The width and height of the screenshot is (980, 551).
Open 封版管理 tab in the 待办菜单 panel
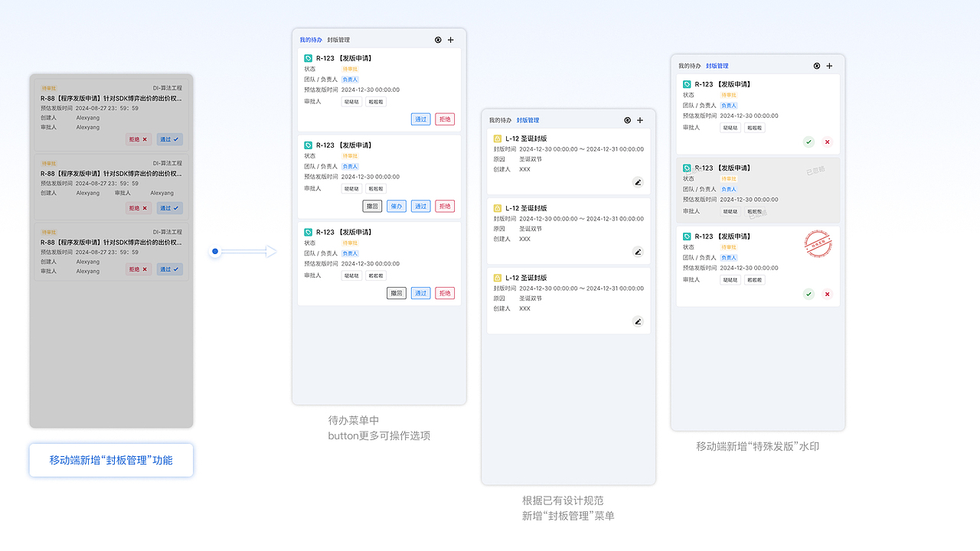pos(338,40)
